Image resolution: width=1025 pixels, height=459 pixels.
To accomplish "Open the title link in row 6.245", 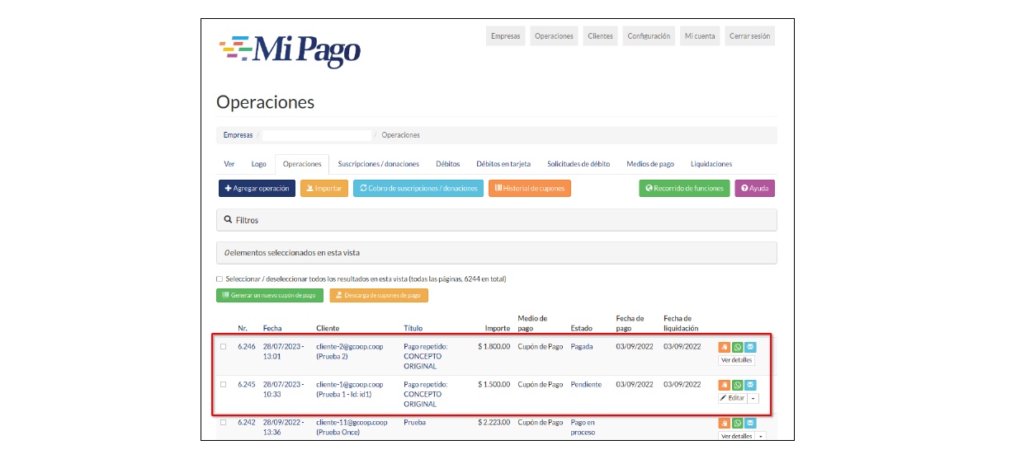I will 426,394.
